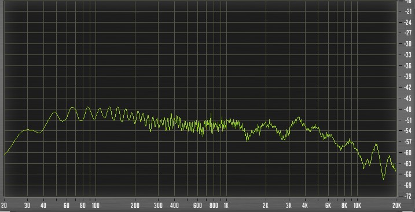The width and height of the screenshot is (415, 212).
Task: Click the 200 Hz frequency axis label
Action: click(135, 206)
